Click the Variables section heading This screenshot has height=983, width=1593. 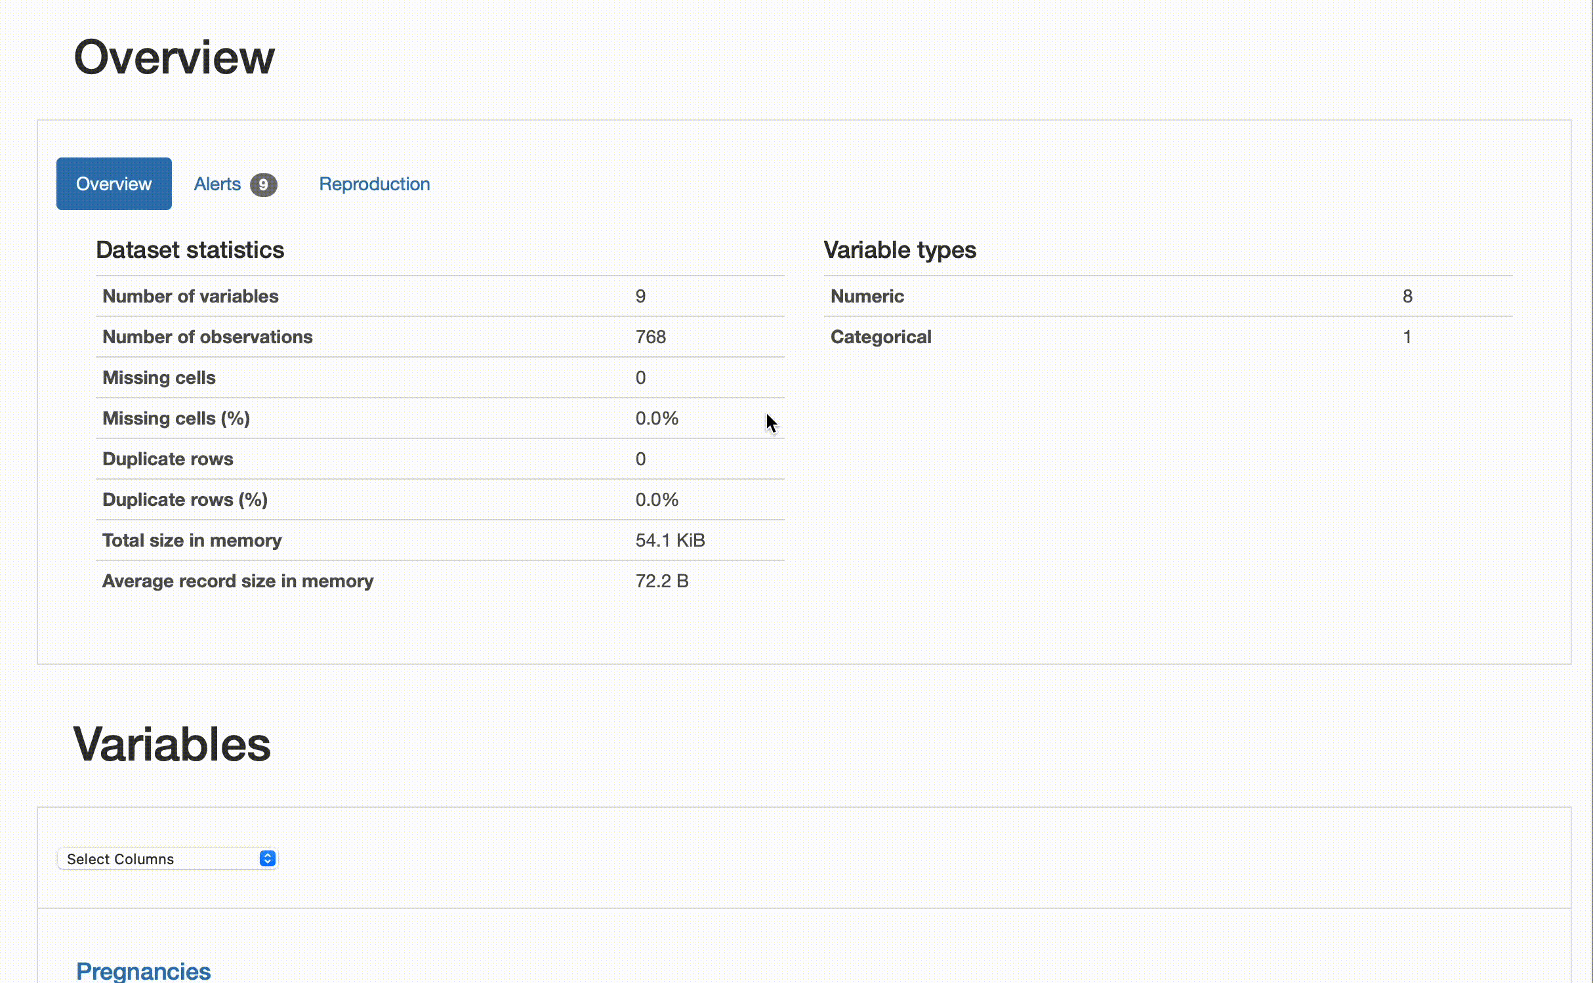[x=171, y=745]
